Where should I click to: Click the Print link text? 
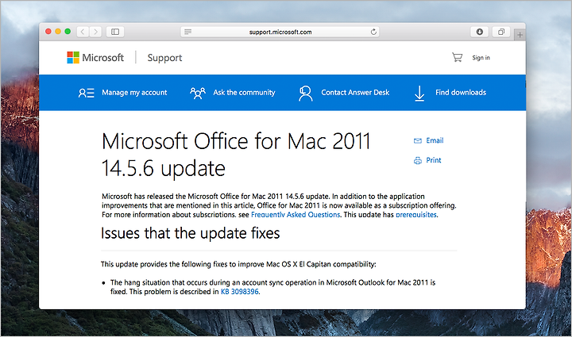click(434, 160)
